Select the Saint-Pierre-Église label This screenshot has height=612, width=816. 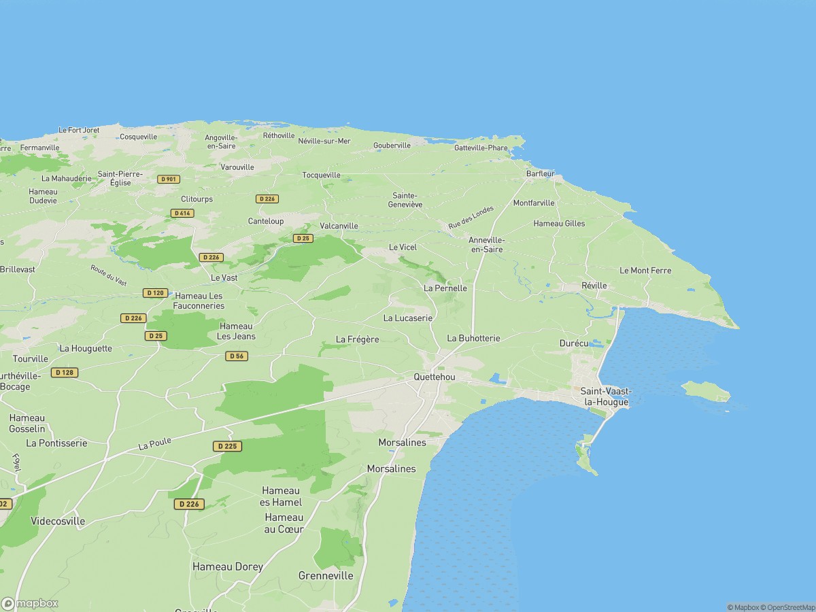tap(120, 178)
